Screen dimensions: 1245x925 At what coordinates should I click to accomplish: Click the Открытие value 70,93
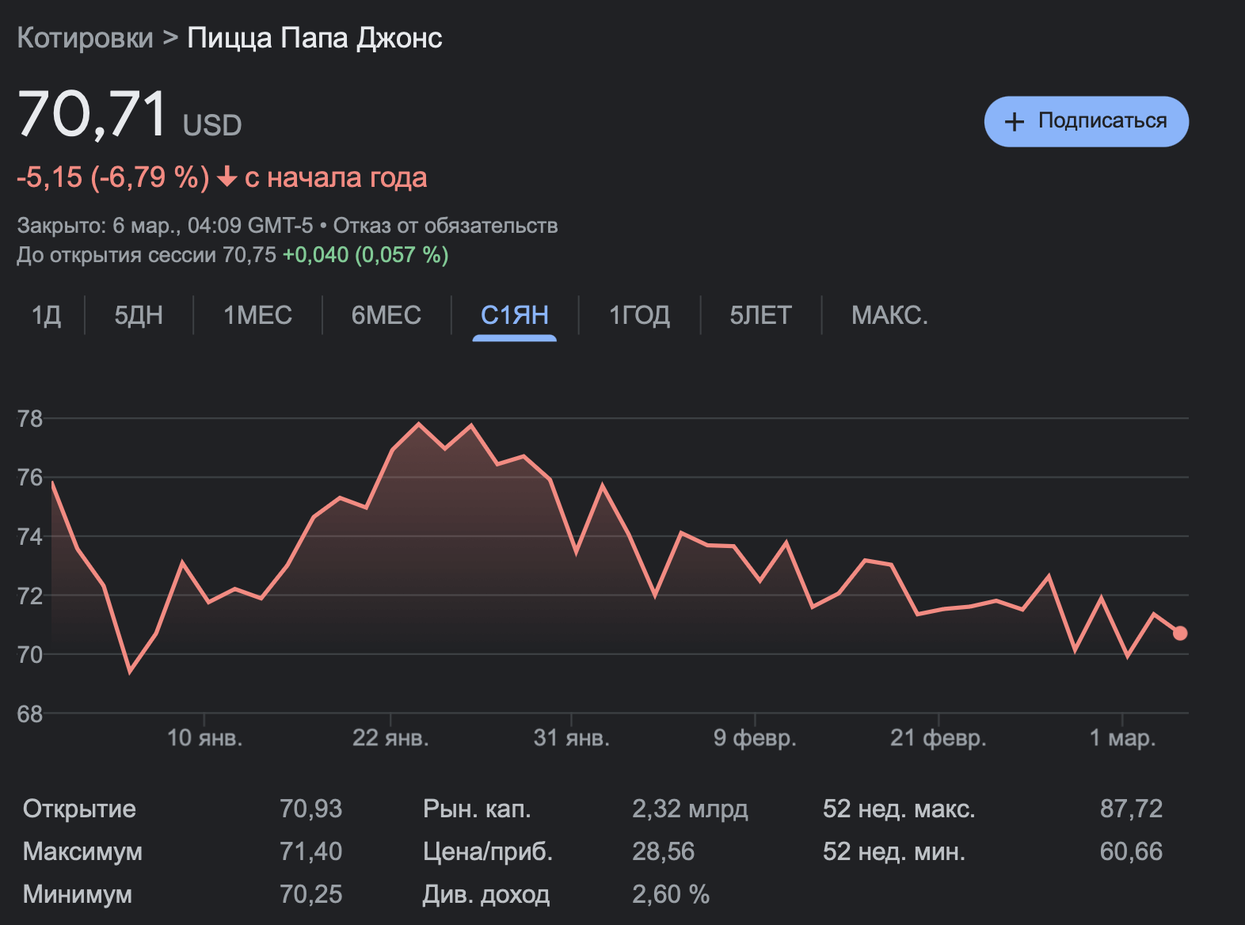tap(310, 809)
